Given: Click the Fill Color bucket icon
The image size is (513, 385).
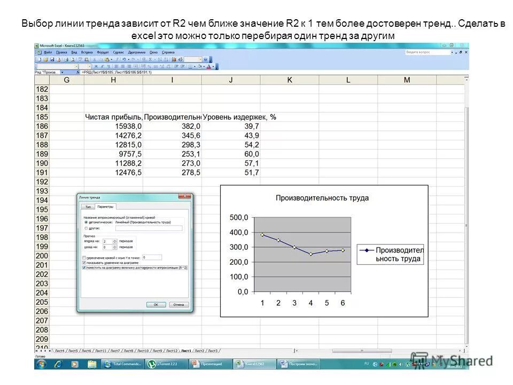Looking at the screenshot, I should coord(199,66).
